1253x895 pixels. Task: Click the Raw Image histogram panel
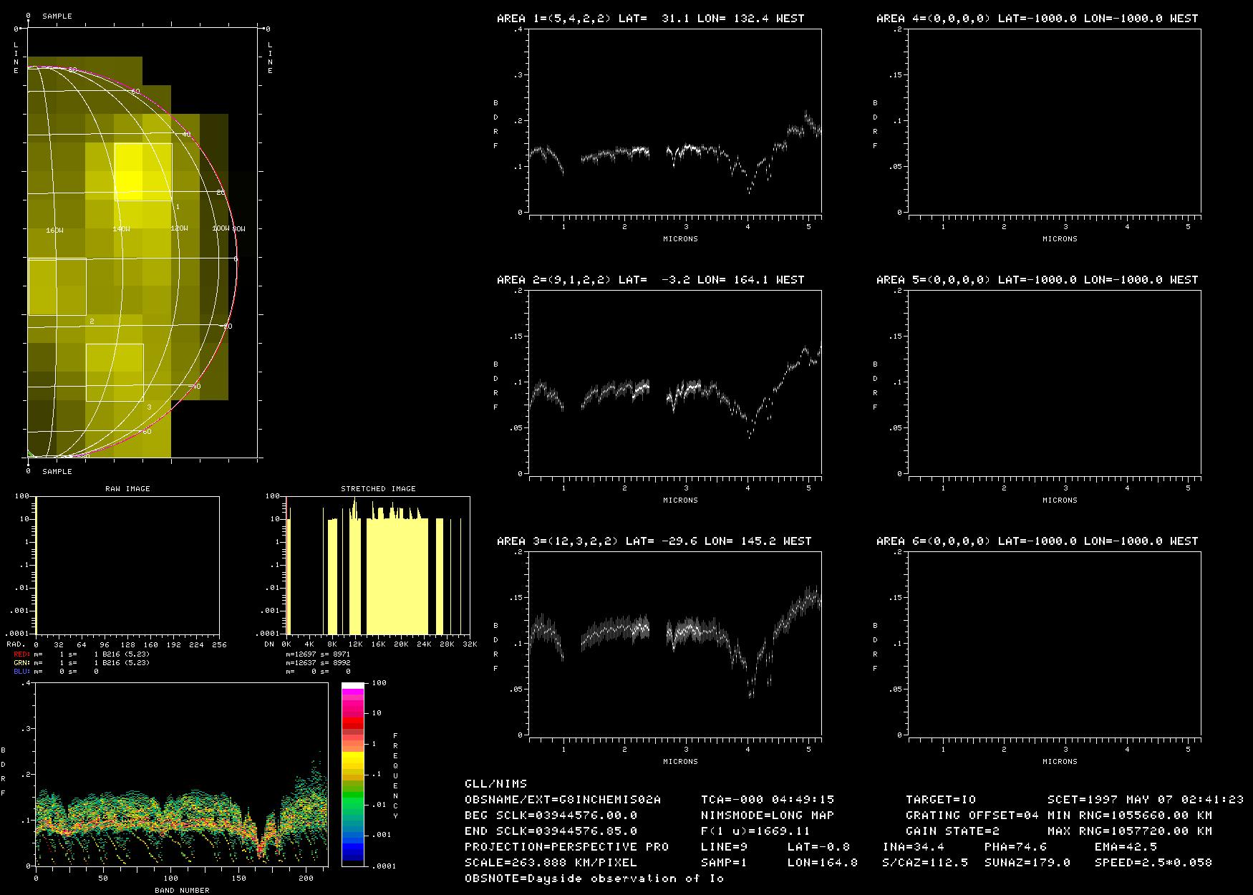(x=127, y=565)
